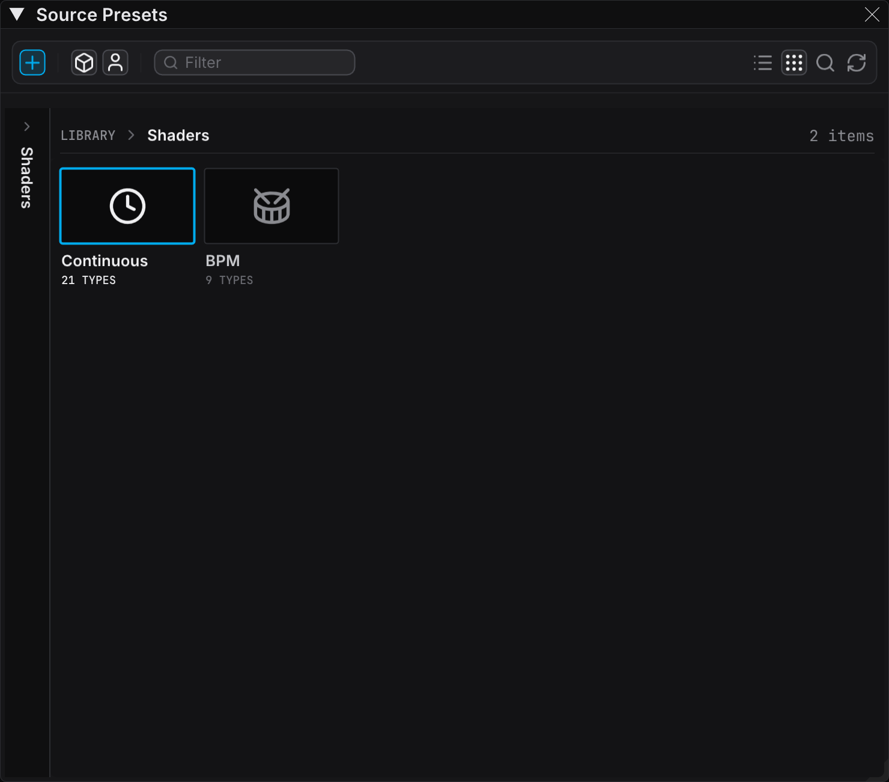
Task: Select the vertical Shaders sidebar tab
Action: tap(26, 178)
